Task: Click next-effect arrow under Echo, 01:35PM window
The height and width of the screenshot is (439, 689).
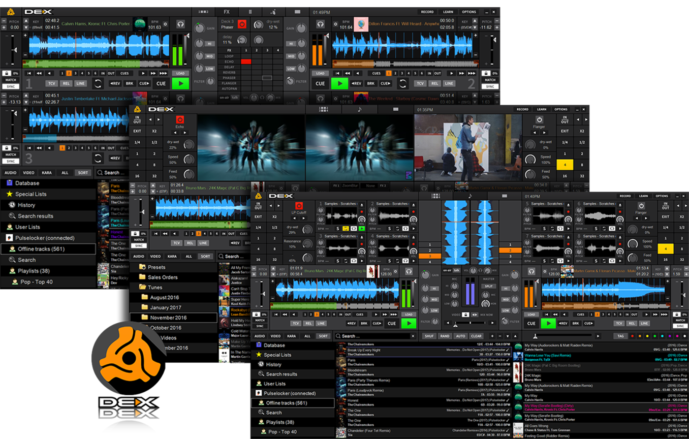Action: tap(184, 133)
